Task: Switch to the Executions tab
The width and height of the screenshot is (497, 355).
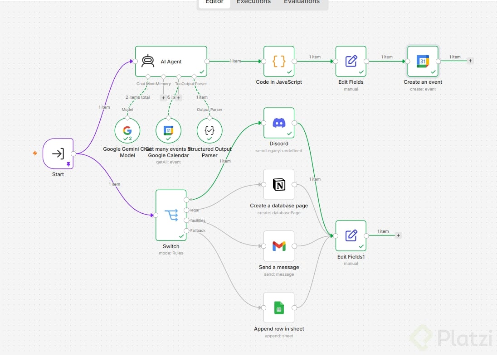Action: pos(253,2)
